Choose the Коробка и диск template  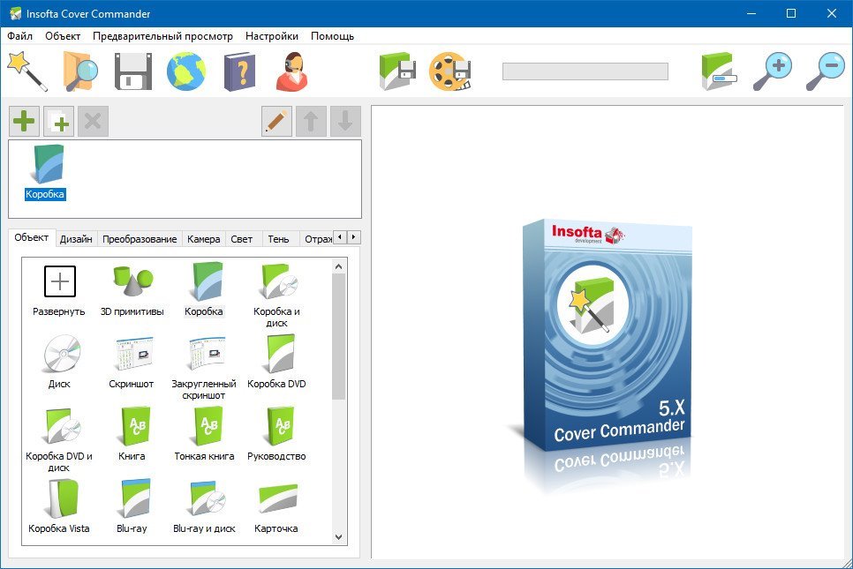[276, 296]
